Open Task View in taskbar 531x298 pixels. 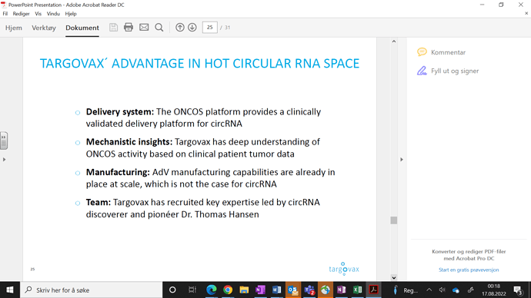(192, 290)
